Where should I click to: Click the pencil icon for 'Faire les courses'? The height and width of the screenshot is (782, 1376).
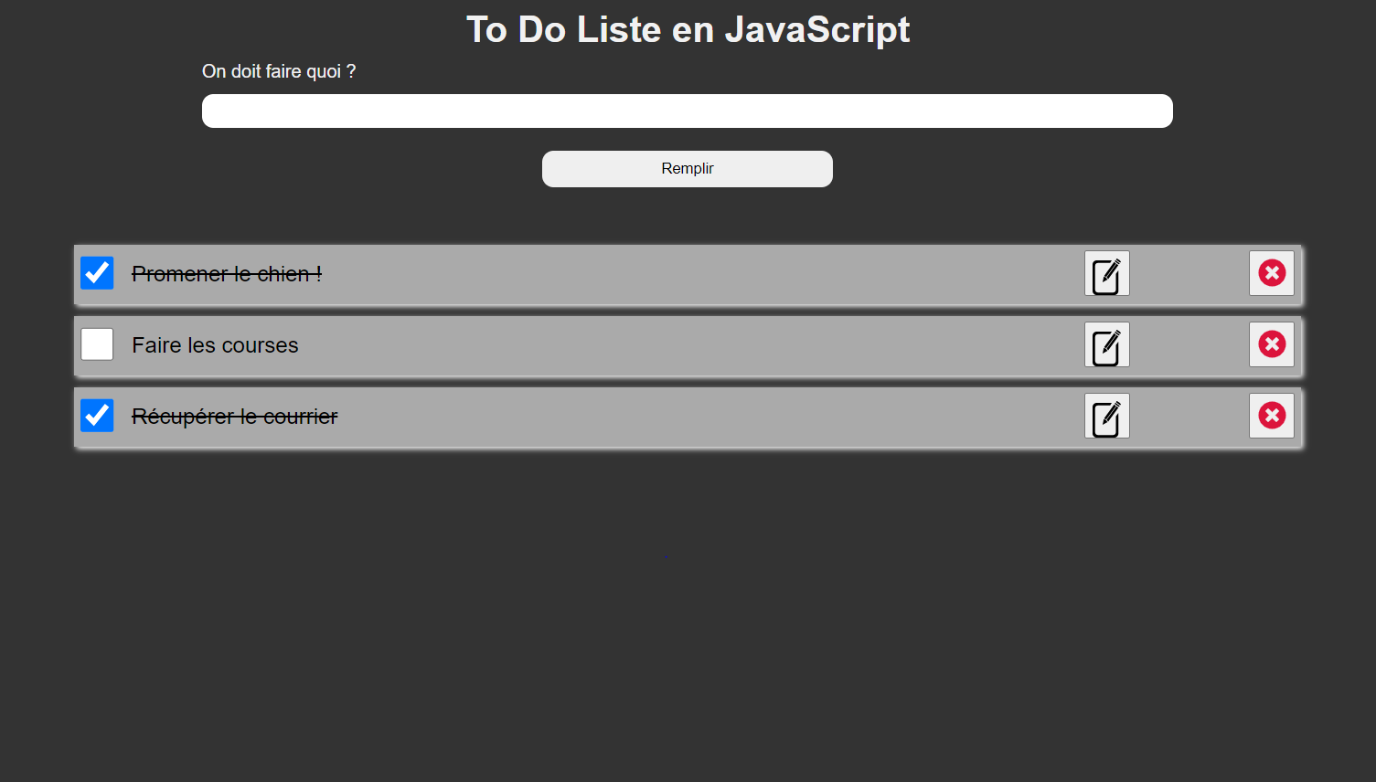(x=1106, y=345)
